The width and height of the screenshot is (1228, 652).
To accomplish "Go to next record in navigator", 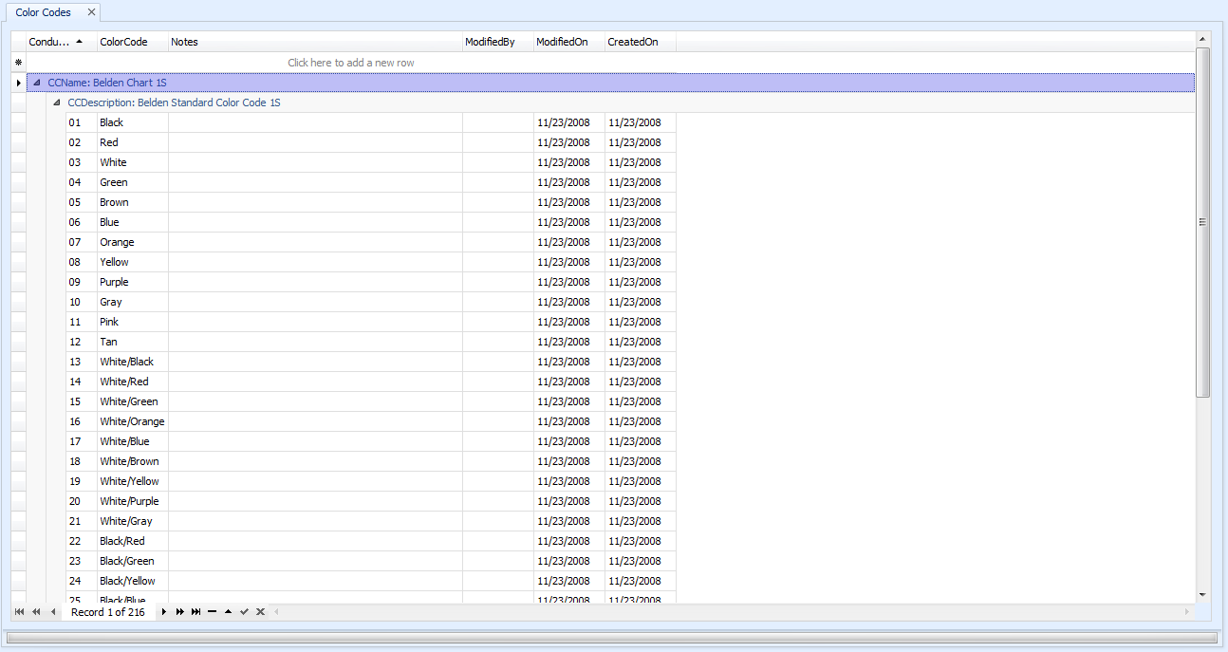I will pyautogui.click(x=163, y=612).
